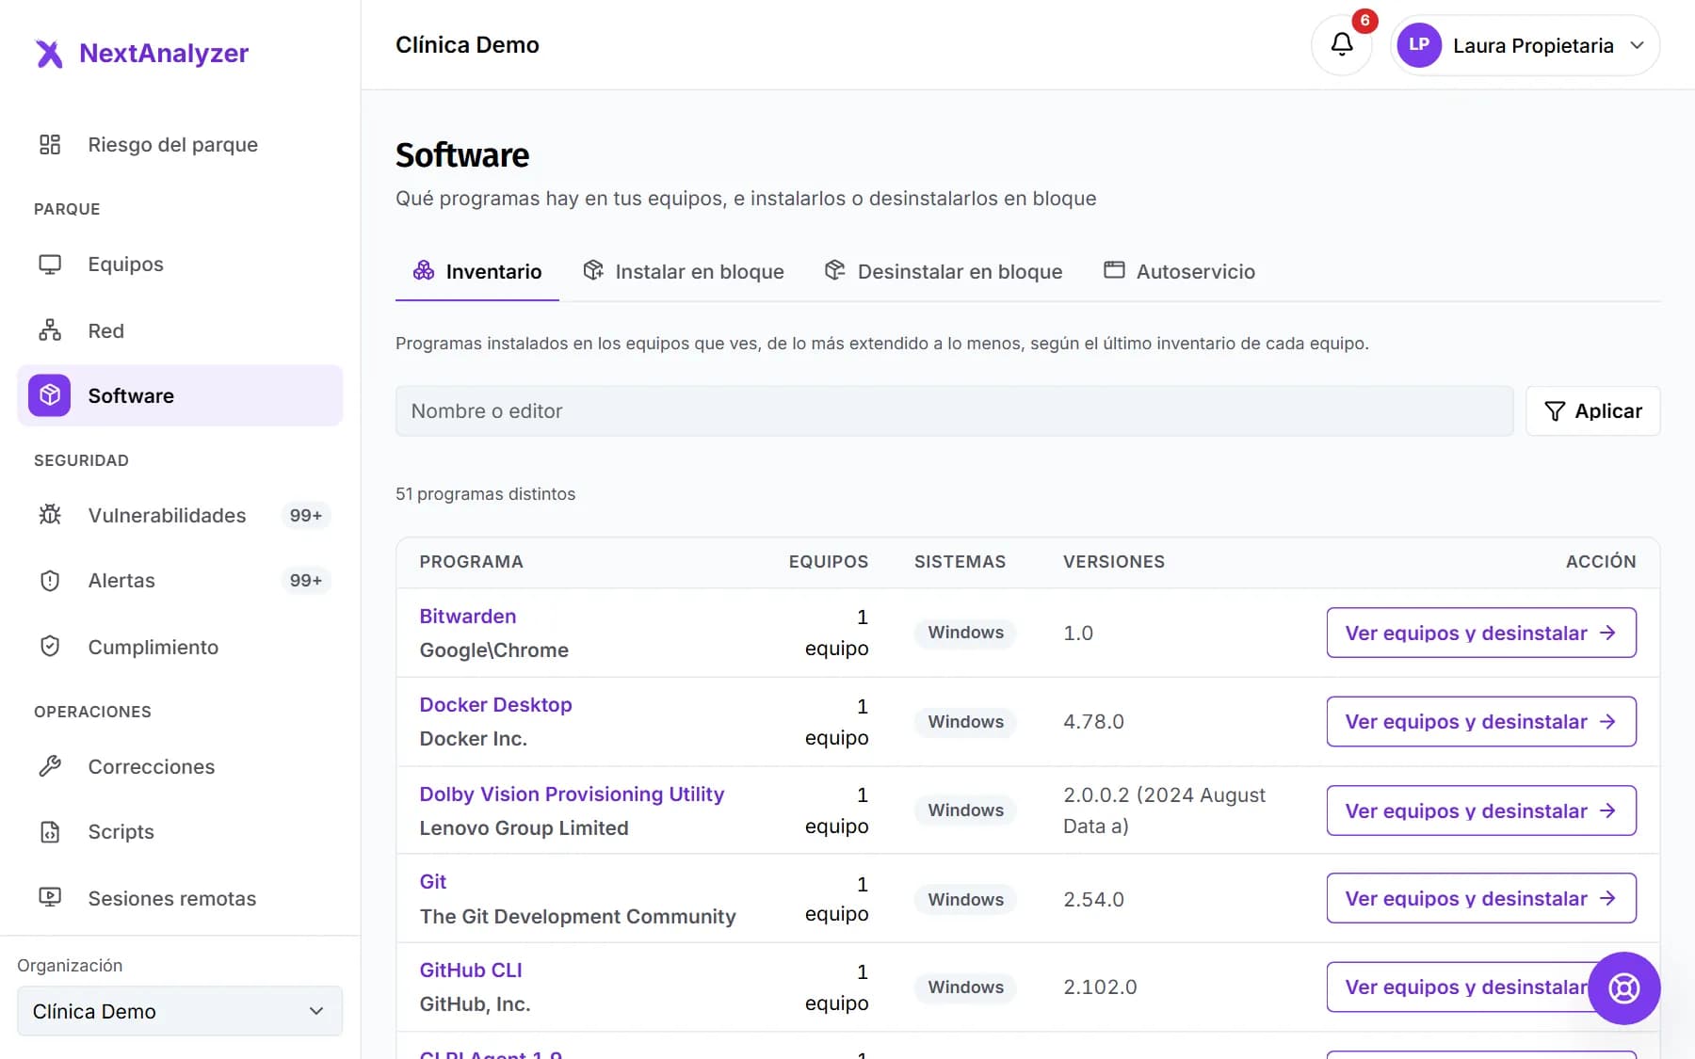
Task: Go to Cumplimiento page
Action: coord(180,647)
